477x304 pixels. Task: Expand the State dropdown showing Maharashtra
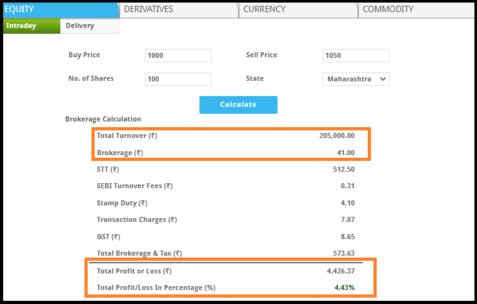(356, 79)
